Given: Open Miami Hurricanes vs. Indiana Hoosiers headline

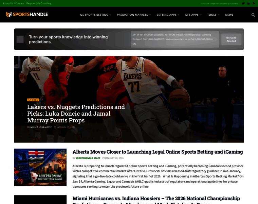Looking at the screenshot, I should pyautogui.click(x=156, y=200).
